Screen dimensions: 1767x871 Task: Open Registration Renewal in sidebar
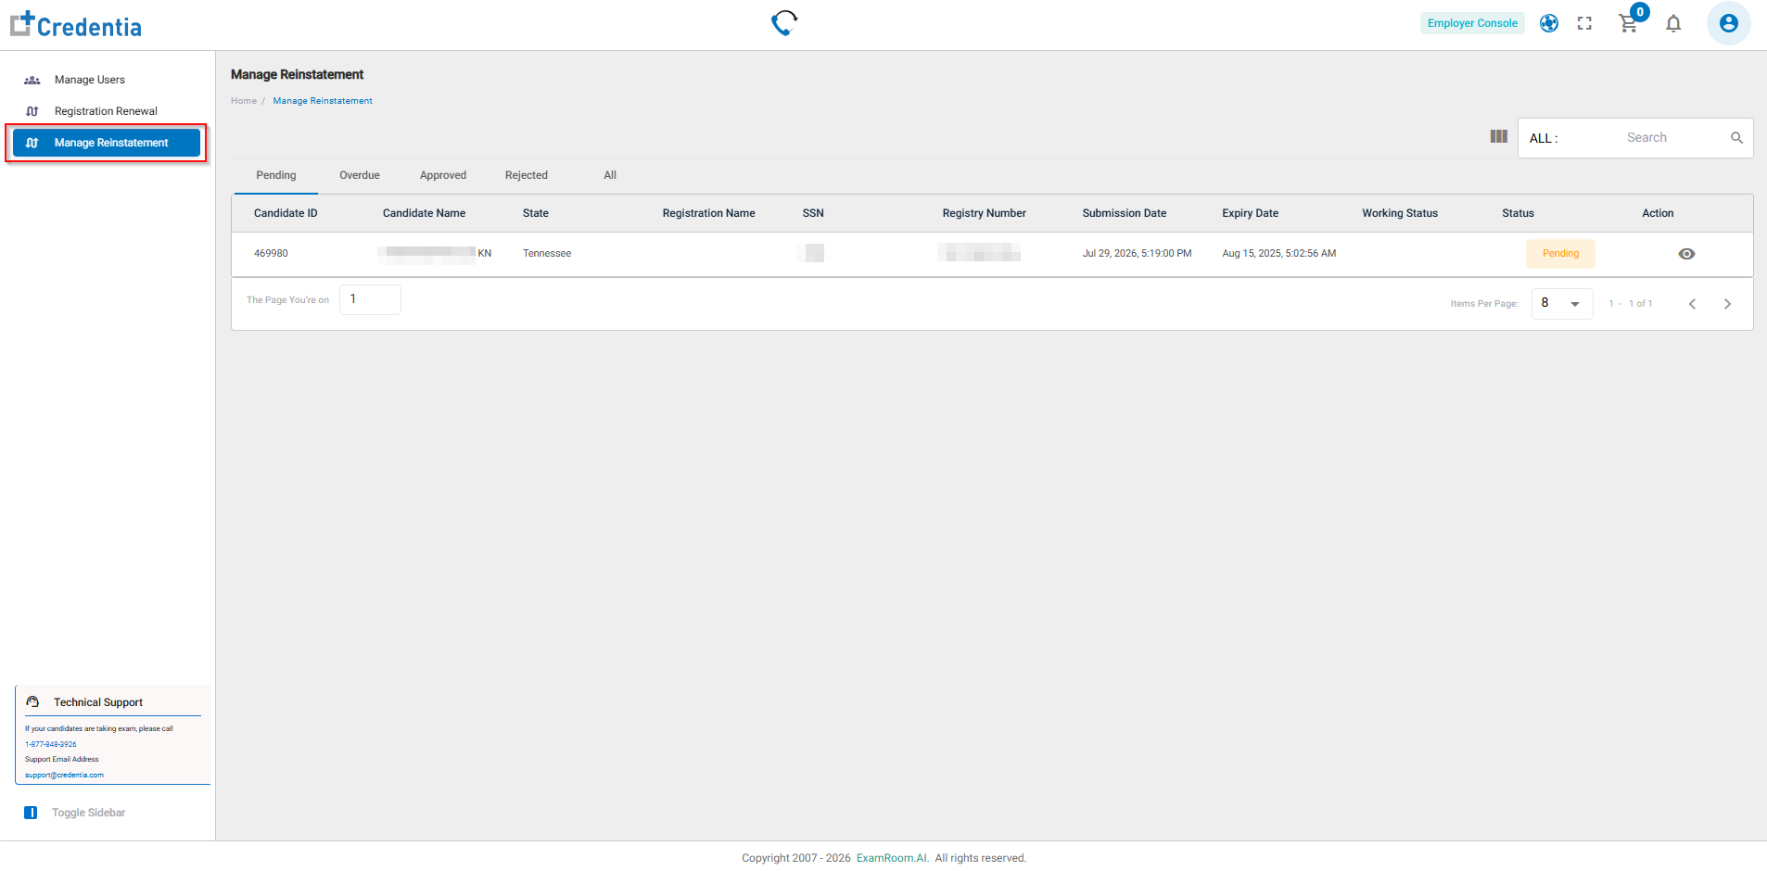(108, 111)
